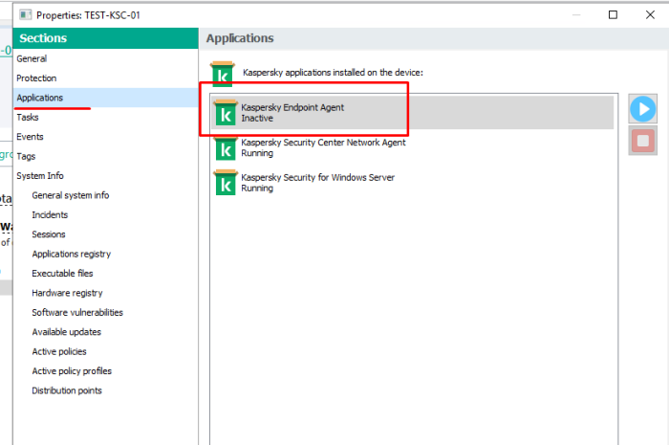Screen dimensions: 669x445
Task: Open the General section
Action: (106, 58)
